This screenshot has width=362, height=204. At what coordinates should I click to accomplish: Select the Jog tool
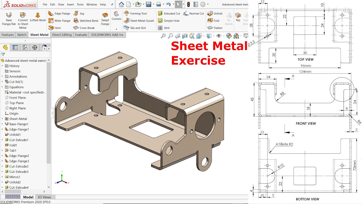tap(79, 14)
